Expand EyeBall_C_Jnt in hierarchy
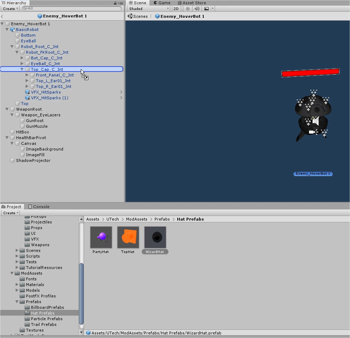The width and height of the screenshot is (350, 338). pos(22,64)
